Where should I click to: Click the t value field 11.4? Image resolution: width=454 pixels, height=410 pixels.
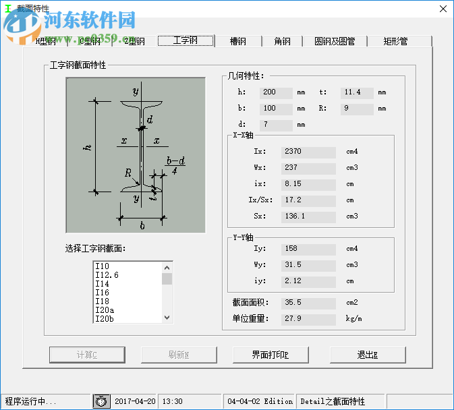tap(357, 92)
